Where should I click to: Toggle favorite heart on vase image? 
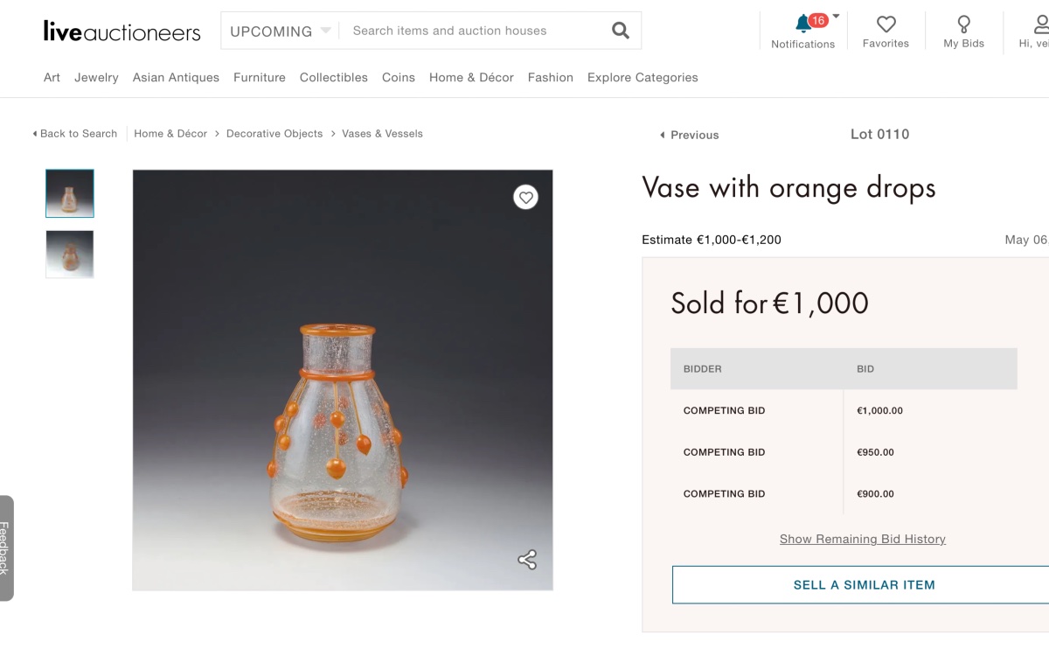click(525, 198)
